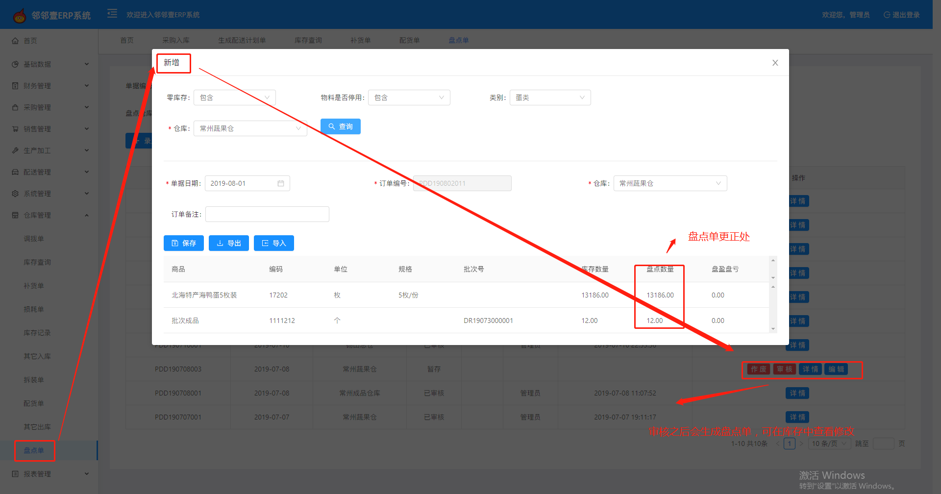Click the pagination next page arrow

(x=801, y=444)
